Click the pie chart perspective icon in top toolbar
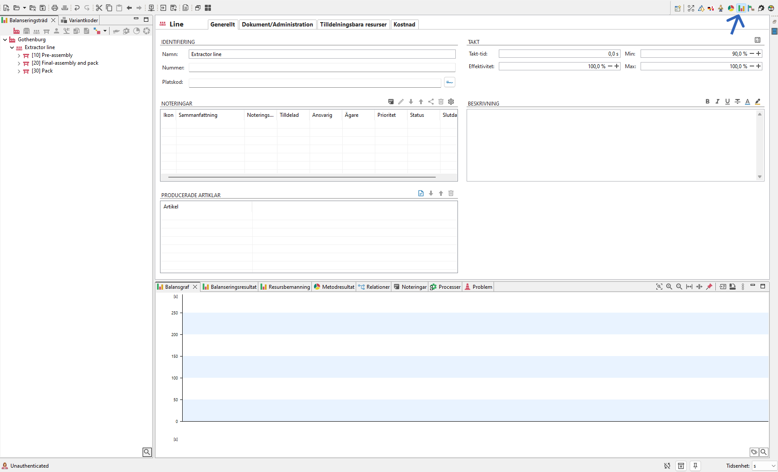778x472 pixels. pos(731,8)
